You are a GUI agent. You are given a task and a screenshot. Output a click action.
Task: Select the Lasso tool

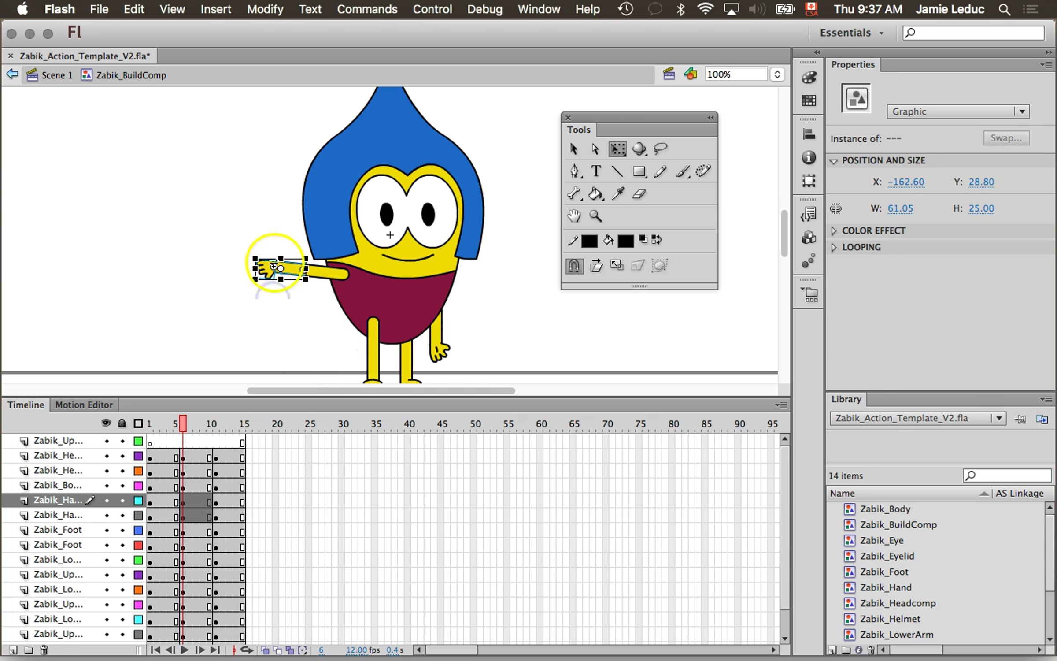[x=660, y=149]
